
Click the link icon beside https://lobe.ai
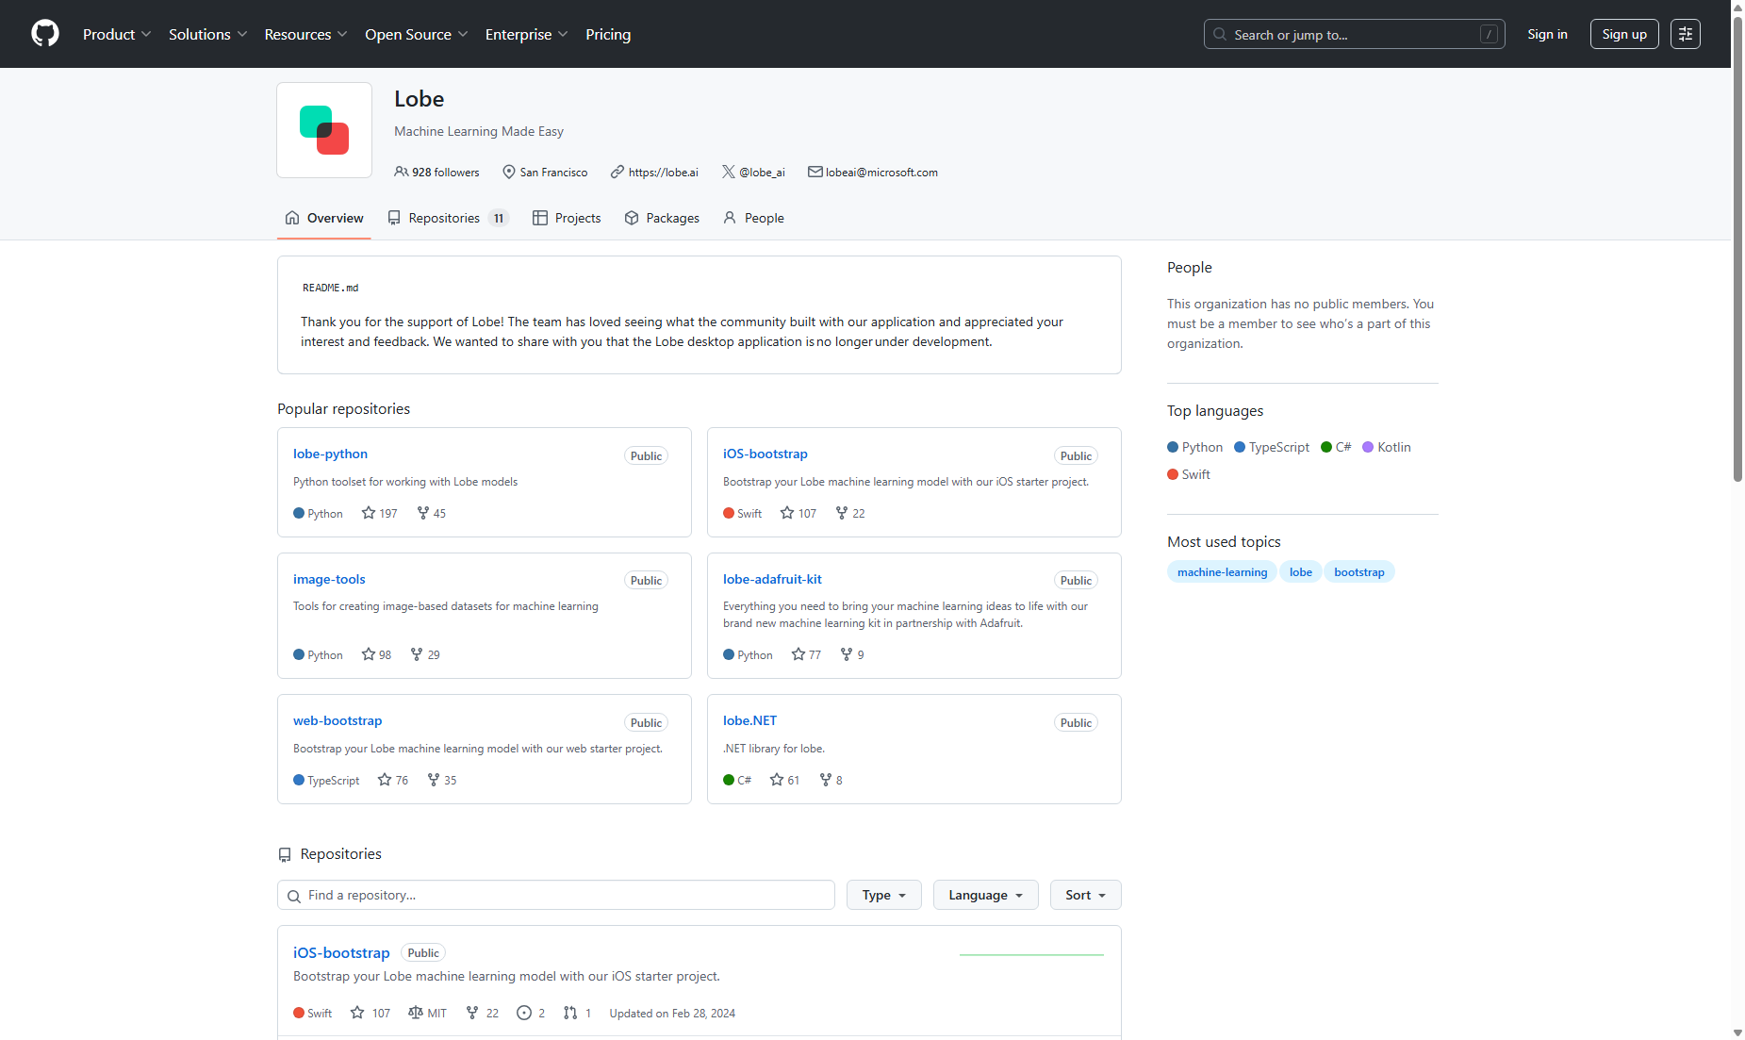point(617,172)
